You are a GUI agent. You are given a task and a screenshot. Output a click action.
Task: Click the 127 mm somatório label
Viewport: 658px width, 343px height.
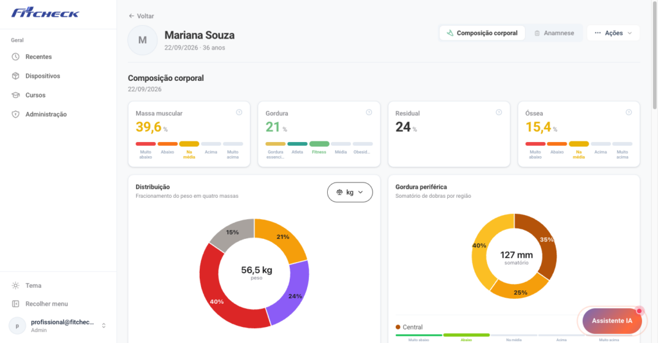pos(517,255)
